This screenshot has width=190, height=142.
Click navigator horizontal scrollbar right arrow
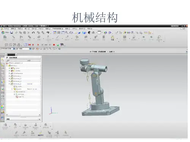[x=40, y=115]
